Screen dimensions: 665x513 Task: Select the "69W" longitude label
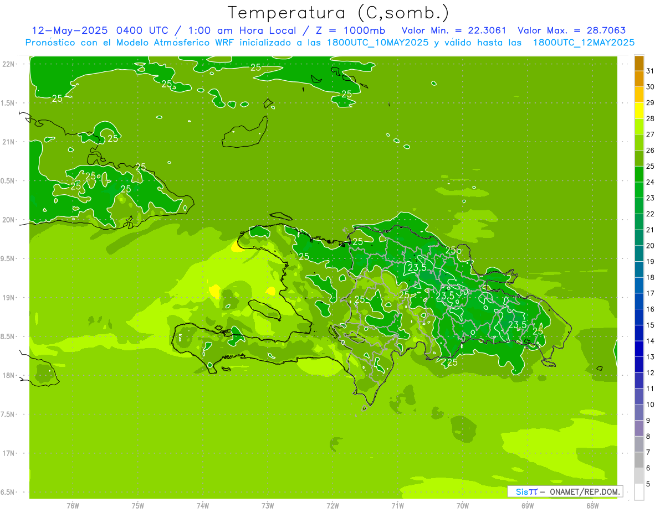point(528,506)
